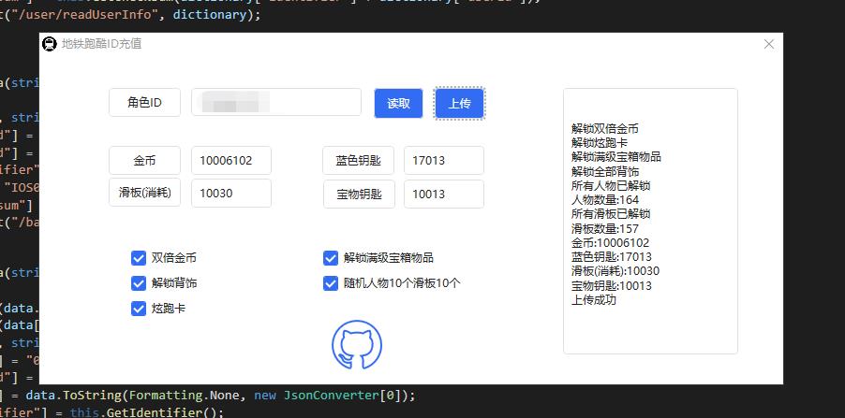Click the 解锁全部背饰 log line
Image resolution: width=845 pixels, height=418 pixels.
[605, 171]
